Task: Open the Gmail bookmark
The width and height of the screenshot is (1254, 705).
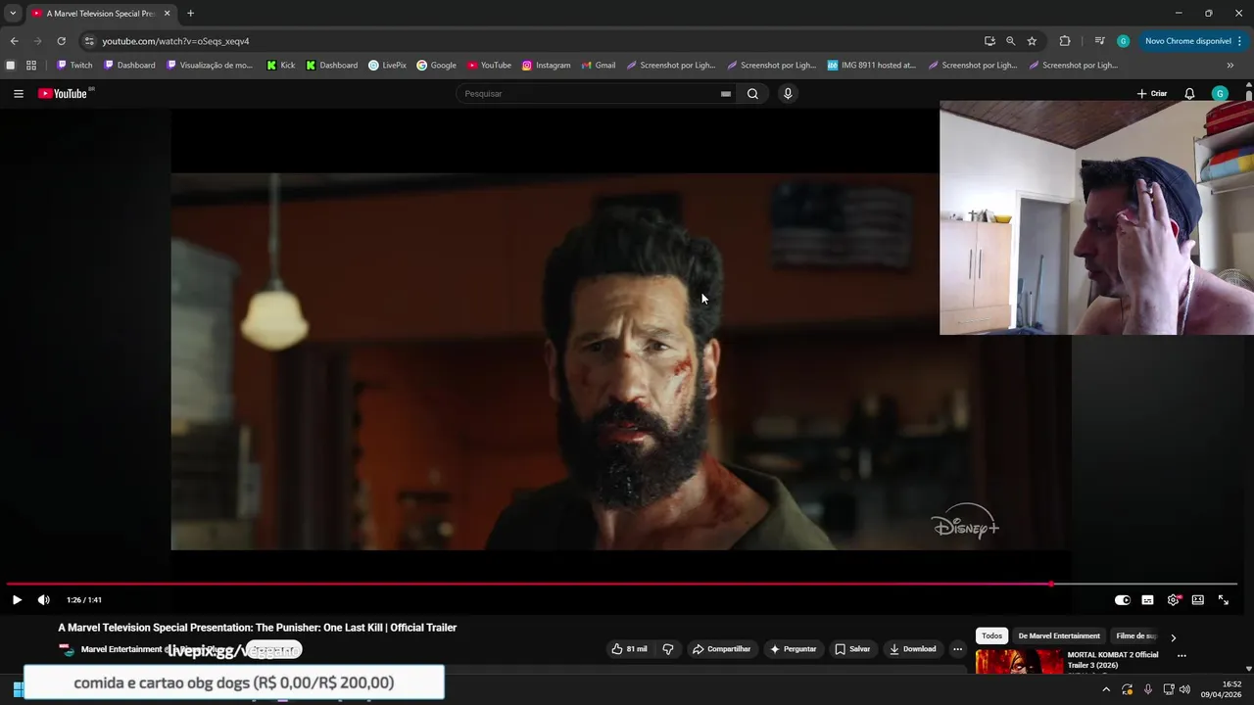Action: 598,66
